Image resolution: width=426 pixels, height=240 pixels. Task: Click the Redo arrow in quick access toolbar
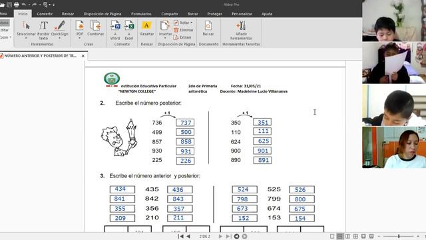point(34,5)
